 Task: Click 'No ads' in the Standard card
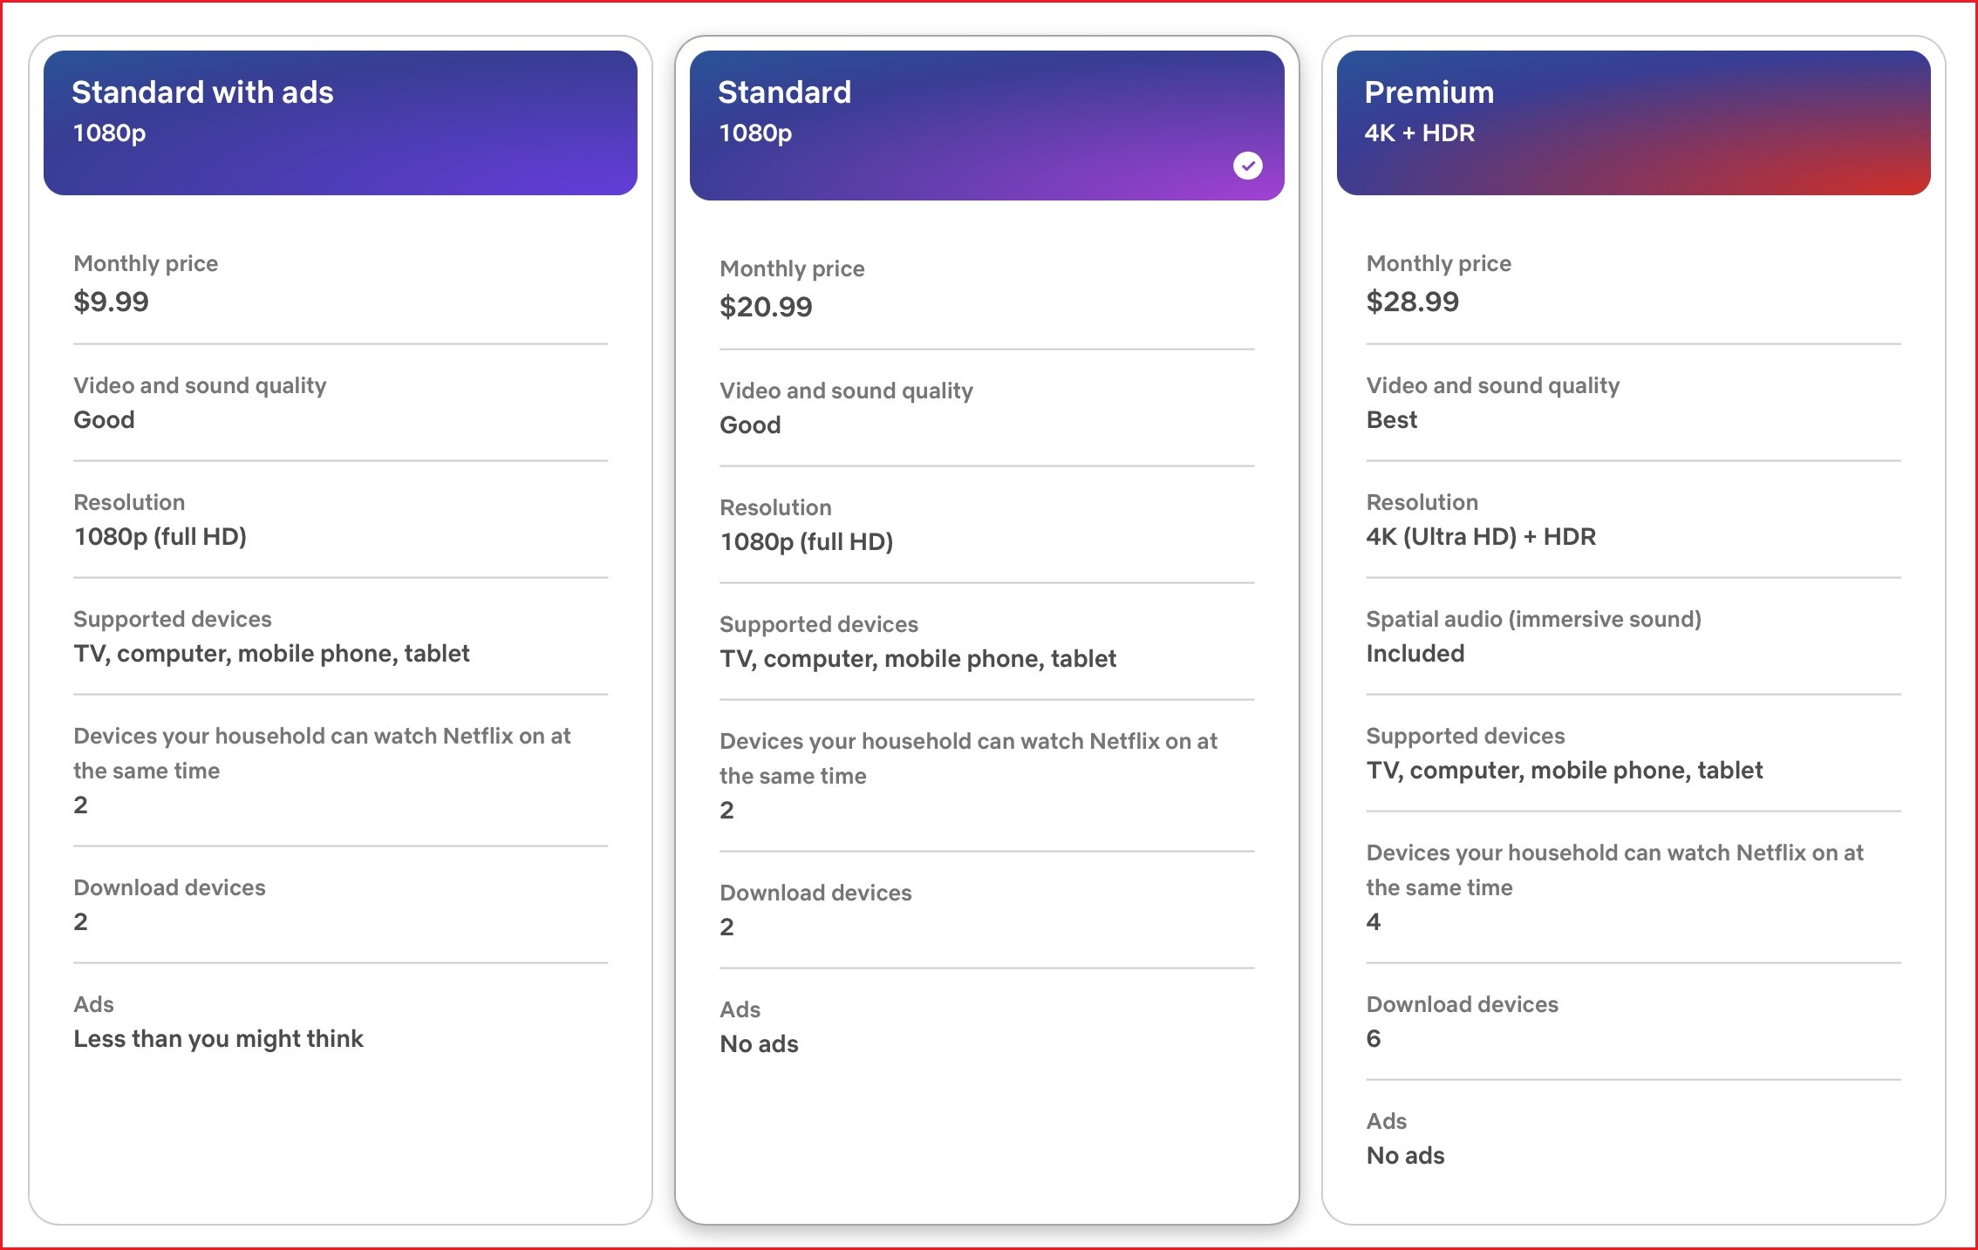coord(759,1044)
